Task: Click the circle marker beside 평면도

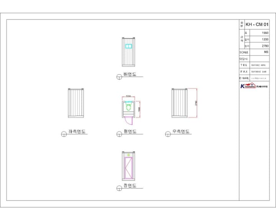Action: pyautogui.click(x=119, y=134)
